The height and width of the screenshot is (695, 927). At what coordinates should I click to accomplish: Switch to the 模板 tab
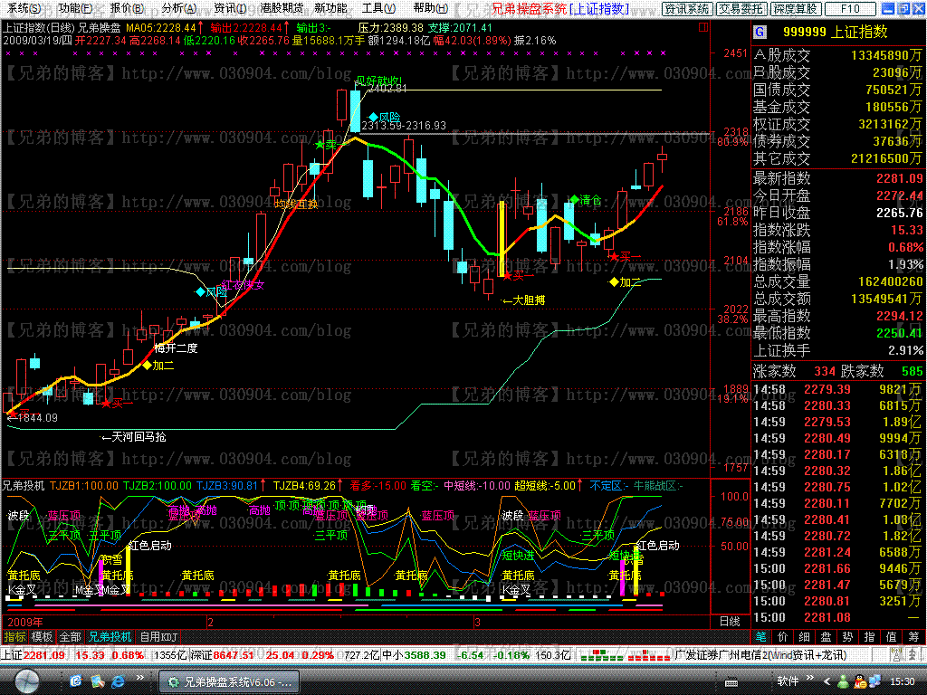(x=42, y=637)
